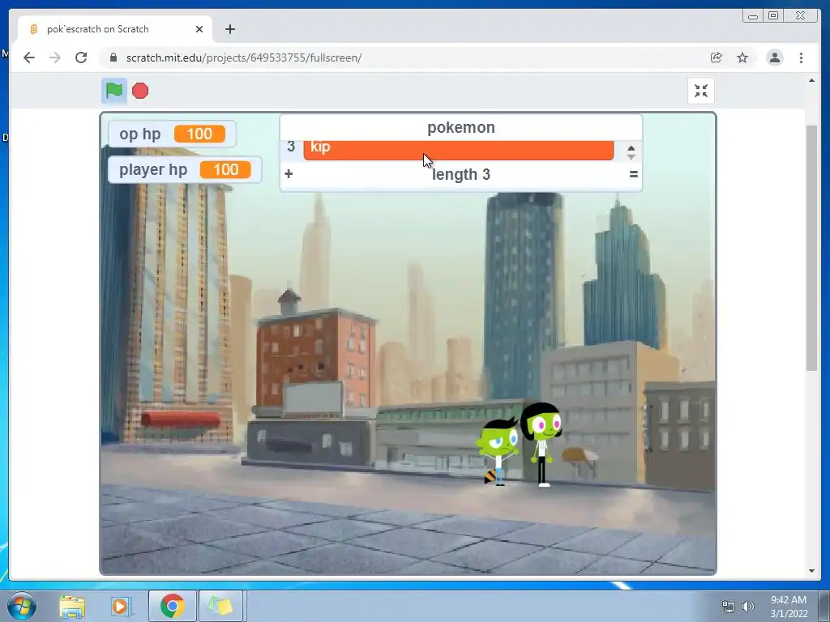Select the pok`escratch on Scratch tab

pos(115,29)
